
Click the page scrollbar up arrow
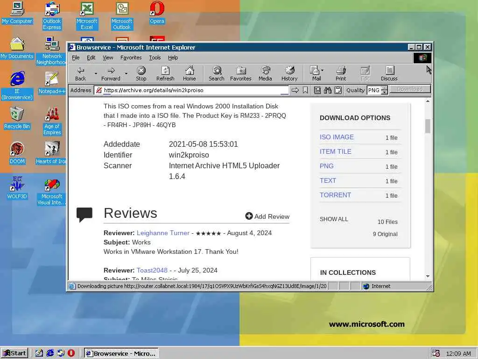pos(428,101)
